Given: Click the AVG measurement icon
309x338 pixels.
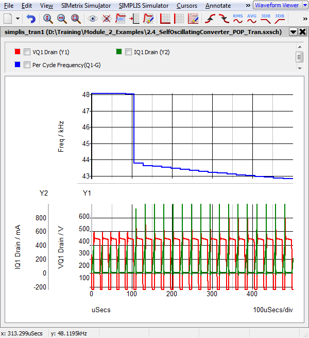Looking at the screenshot, I should tap(252, 19).
